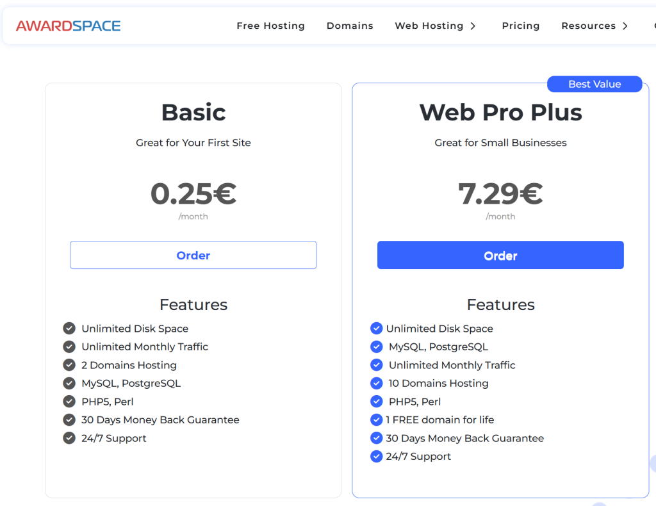Open the Free Hosting menu item
Image resolution: width=656 pixels, height=506 pixels.
click(x=271, y=26)
